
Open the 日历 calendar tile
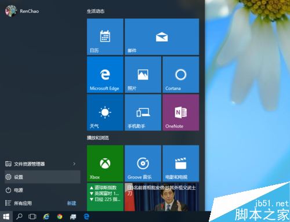(105, 37)
